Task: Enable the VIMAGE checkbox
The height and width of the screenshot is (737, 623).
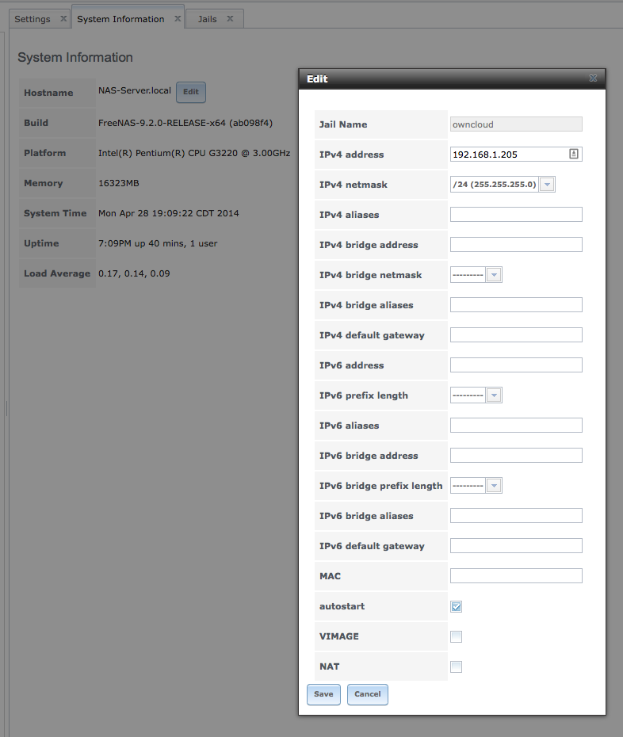Action: point(456,636)
